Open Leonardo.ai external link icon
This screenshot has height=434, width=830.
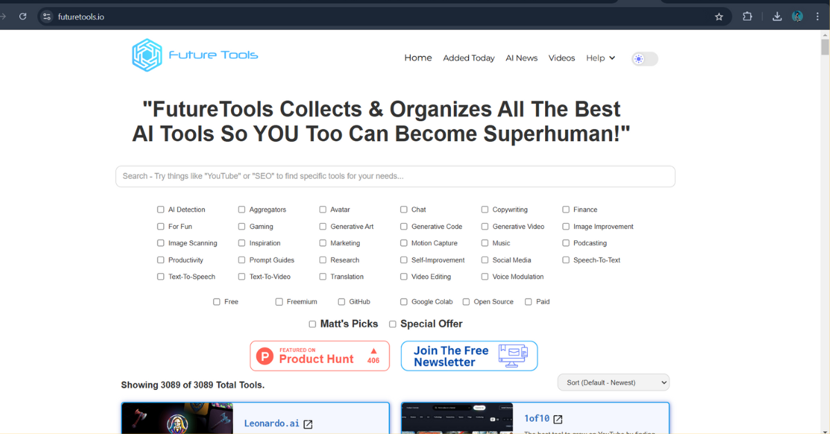point(308,424)
